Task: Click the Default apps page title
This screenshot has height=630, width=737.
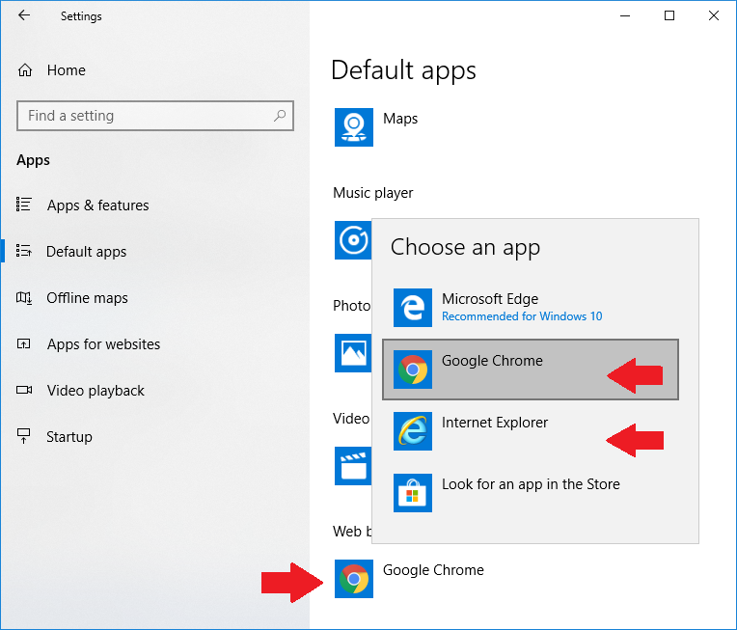Action: 403,70
